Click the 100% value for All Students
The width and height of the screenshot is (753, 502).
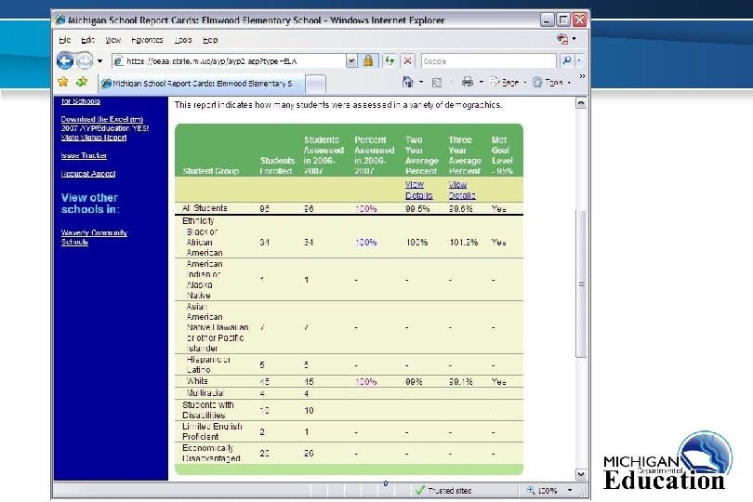click(x=366, y=209)
